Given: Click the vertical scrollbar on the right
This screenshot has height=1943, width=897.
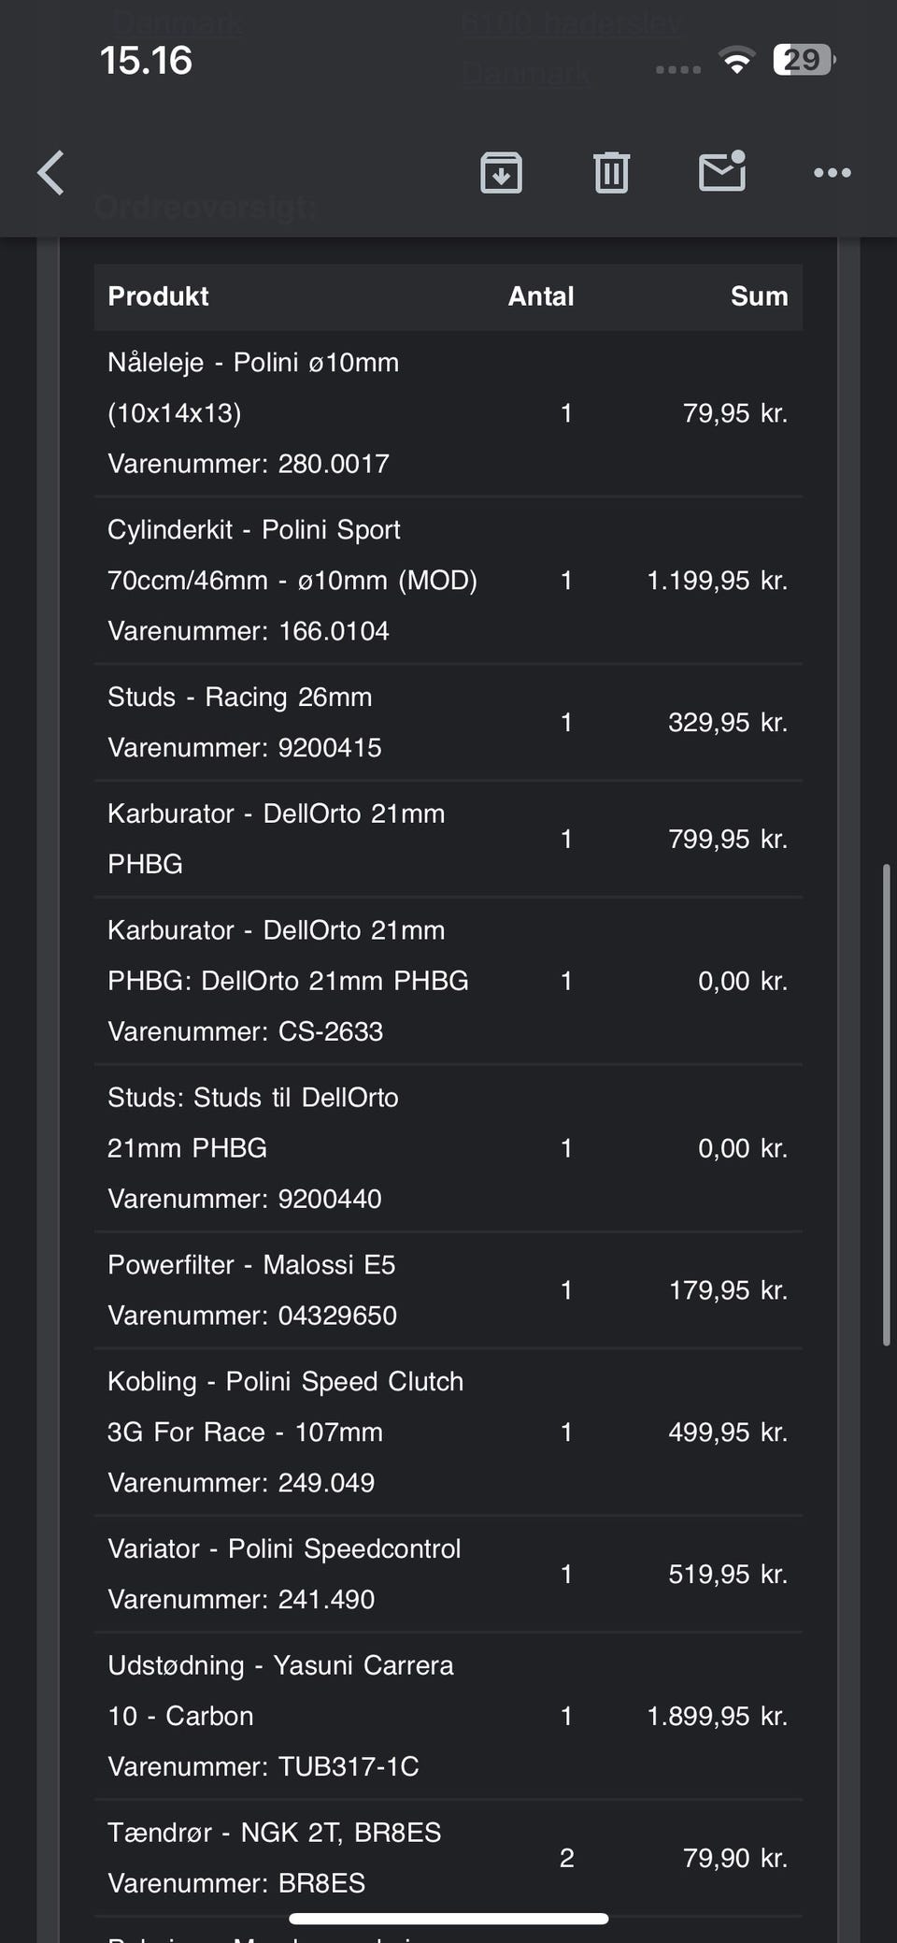Looking at the screenshot, I should (886, 1103).
